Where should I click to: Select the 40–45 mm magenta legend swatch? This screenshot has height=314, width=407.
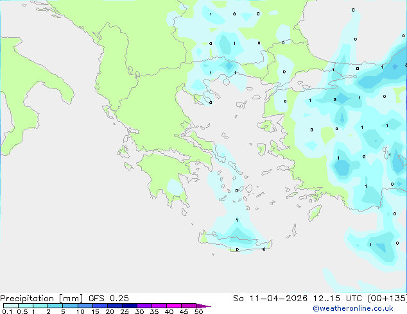point(174,306)
